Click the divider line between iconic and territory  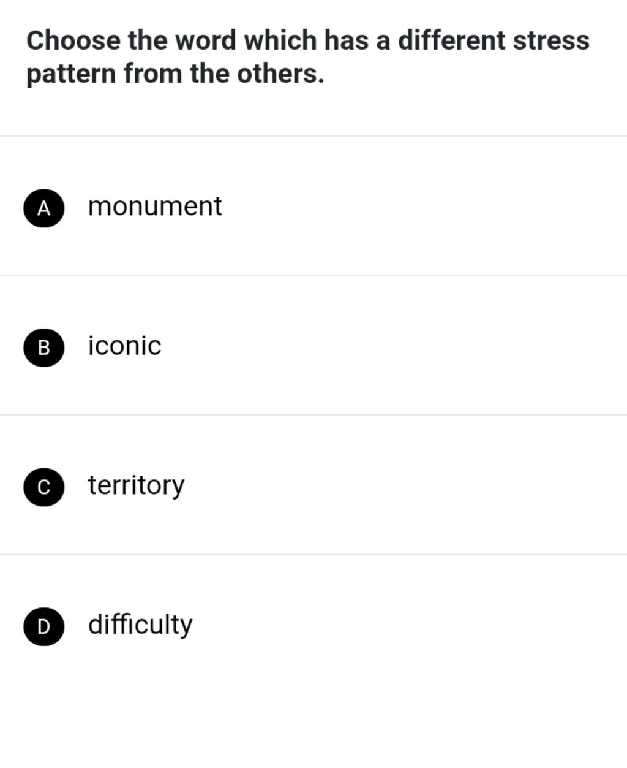coord(313,415)
